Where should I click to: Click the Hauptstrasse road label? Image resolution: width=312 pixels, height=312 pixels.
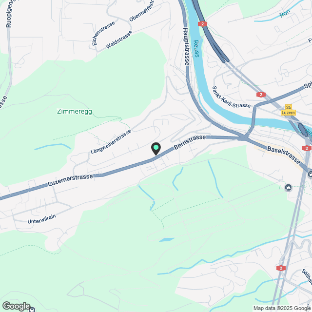click(186, 47)
